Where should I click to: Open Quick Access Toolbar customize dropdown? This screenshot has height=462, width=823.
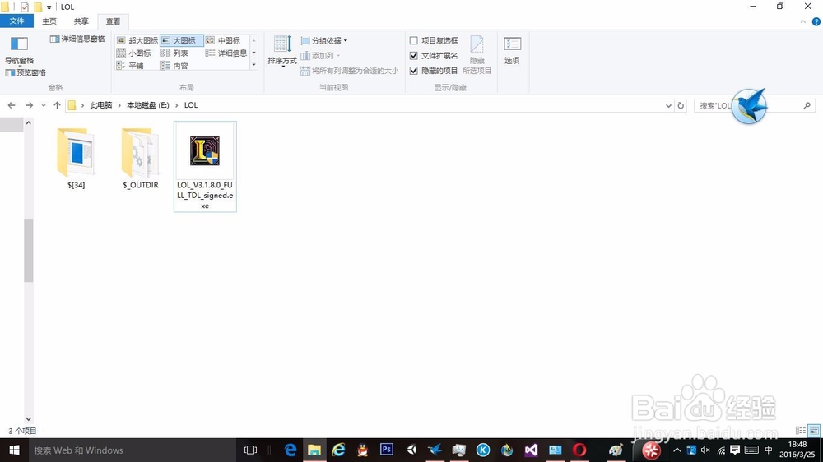click(49, 7)
